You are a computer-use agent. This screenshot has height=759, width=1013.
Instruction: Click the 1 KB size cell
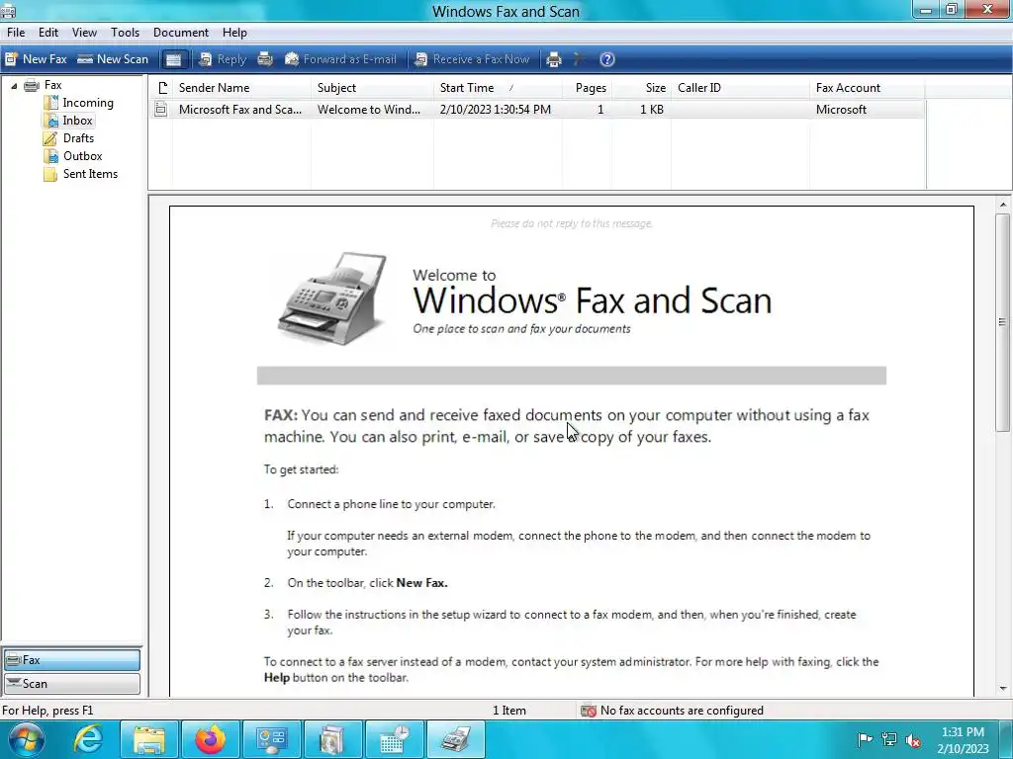pos(651,110)
